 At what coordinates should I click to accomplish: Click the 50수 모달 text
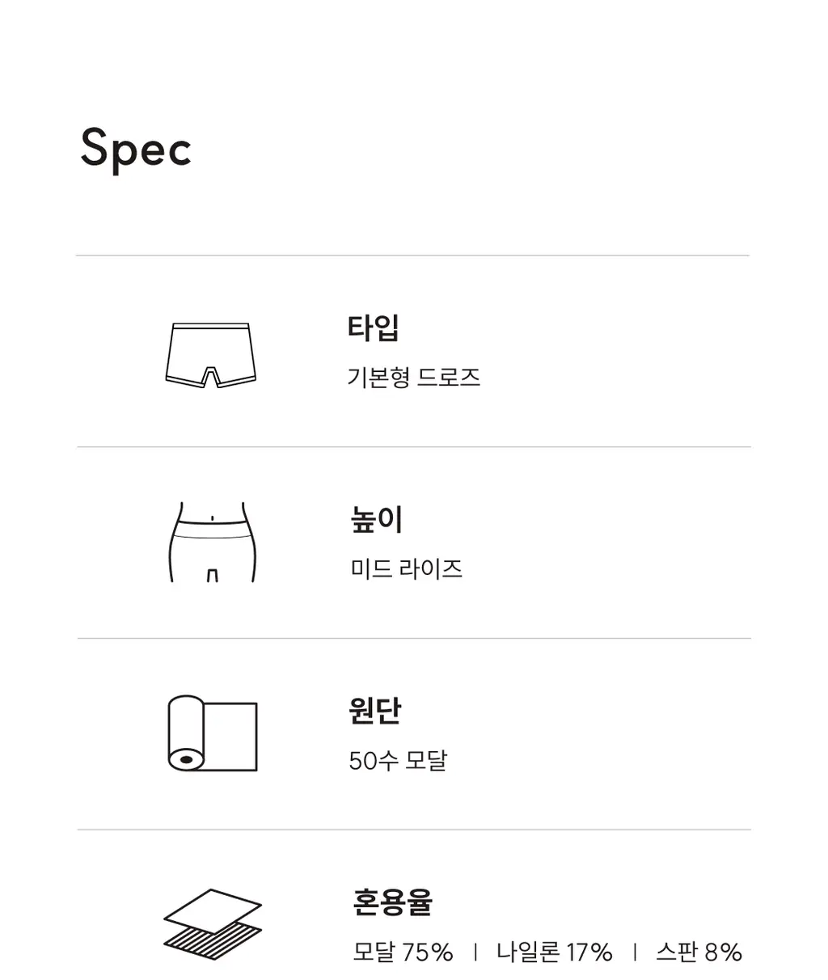(x=398, y=761)
